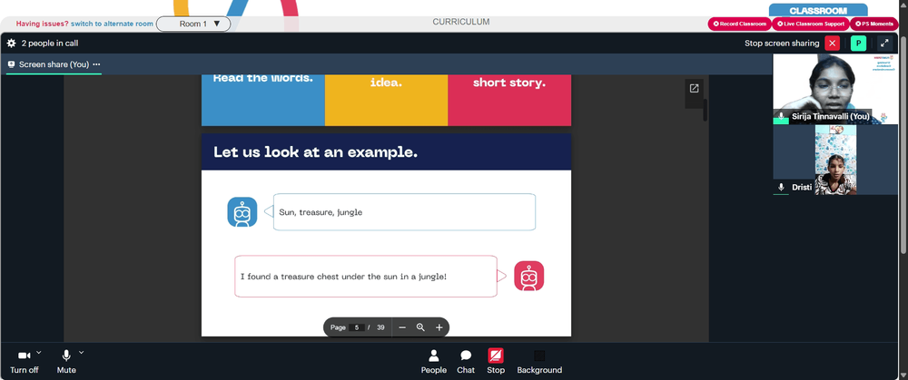Click 'Let us look at an example.' heading

point(315,152)
